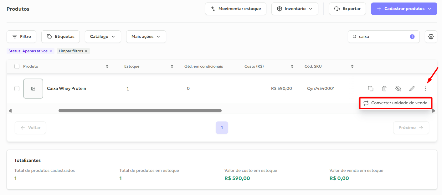This screenshot has width=442, height=195.
Task: Tick the Caixa Whey Protein row checkbox
Action: 17,89
